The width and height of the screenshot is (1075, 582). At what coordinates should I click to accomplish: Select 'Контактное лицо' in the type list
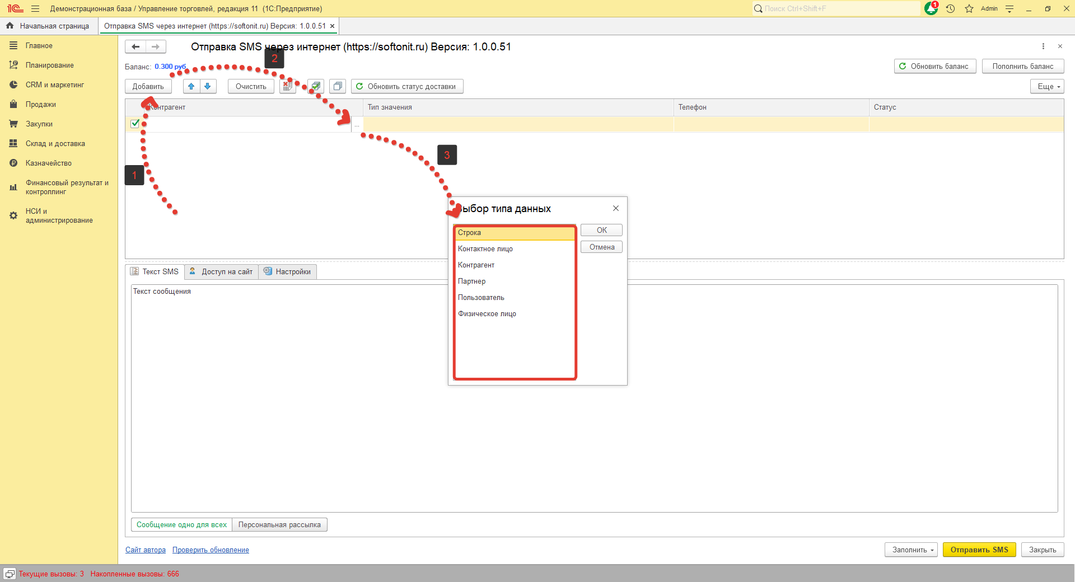[x=485, y=249]
